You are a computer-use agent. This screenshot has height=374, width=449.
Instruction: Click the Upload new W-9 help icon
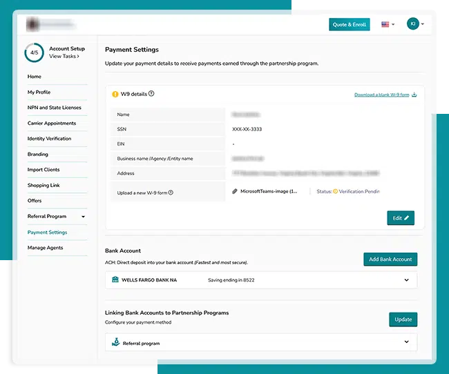point(171,193)
